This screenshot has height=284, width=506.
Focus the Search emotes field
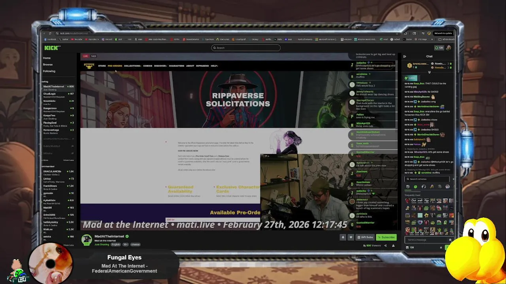[427, 179]
